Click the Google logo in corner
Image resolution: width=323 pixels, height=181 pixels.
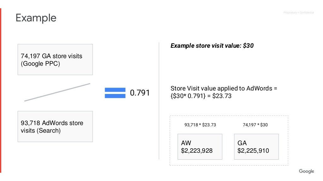tap(306, 171)
